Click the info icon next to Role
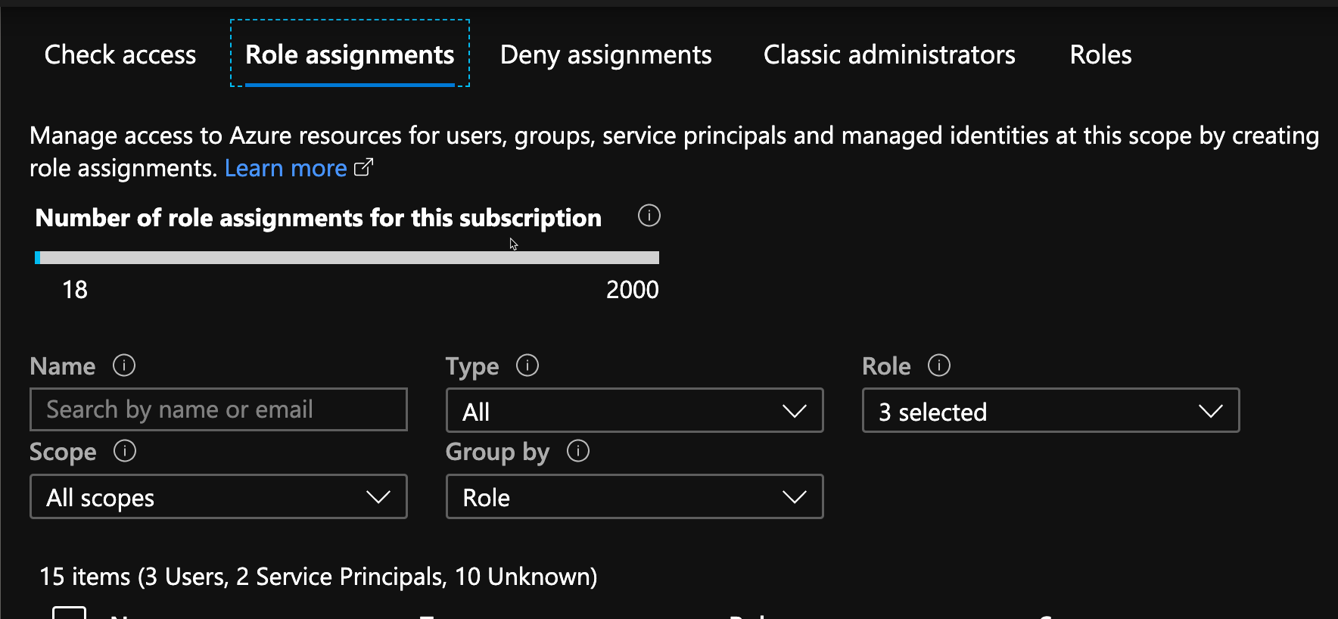This screenshot has width=1338, height=619. coord(938,365)
